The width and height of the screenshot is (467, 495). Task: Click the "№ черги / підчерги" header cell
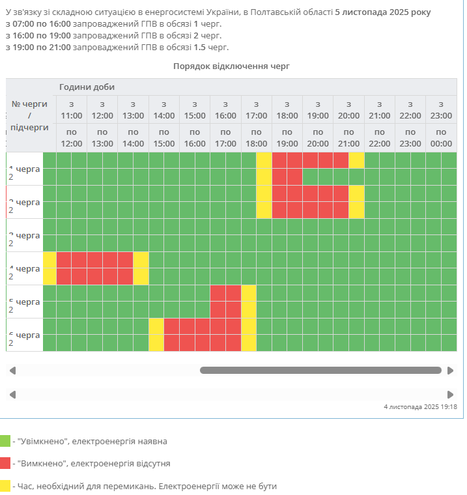click(x=30, y=115)
